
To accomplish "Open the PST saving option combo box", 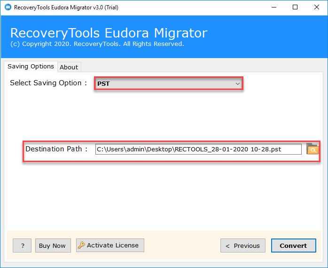I will tap(169, 83).
